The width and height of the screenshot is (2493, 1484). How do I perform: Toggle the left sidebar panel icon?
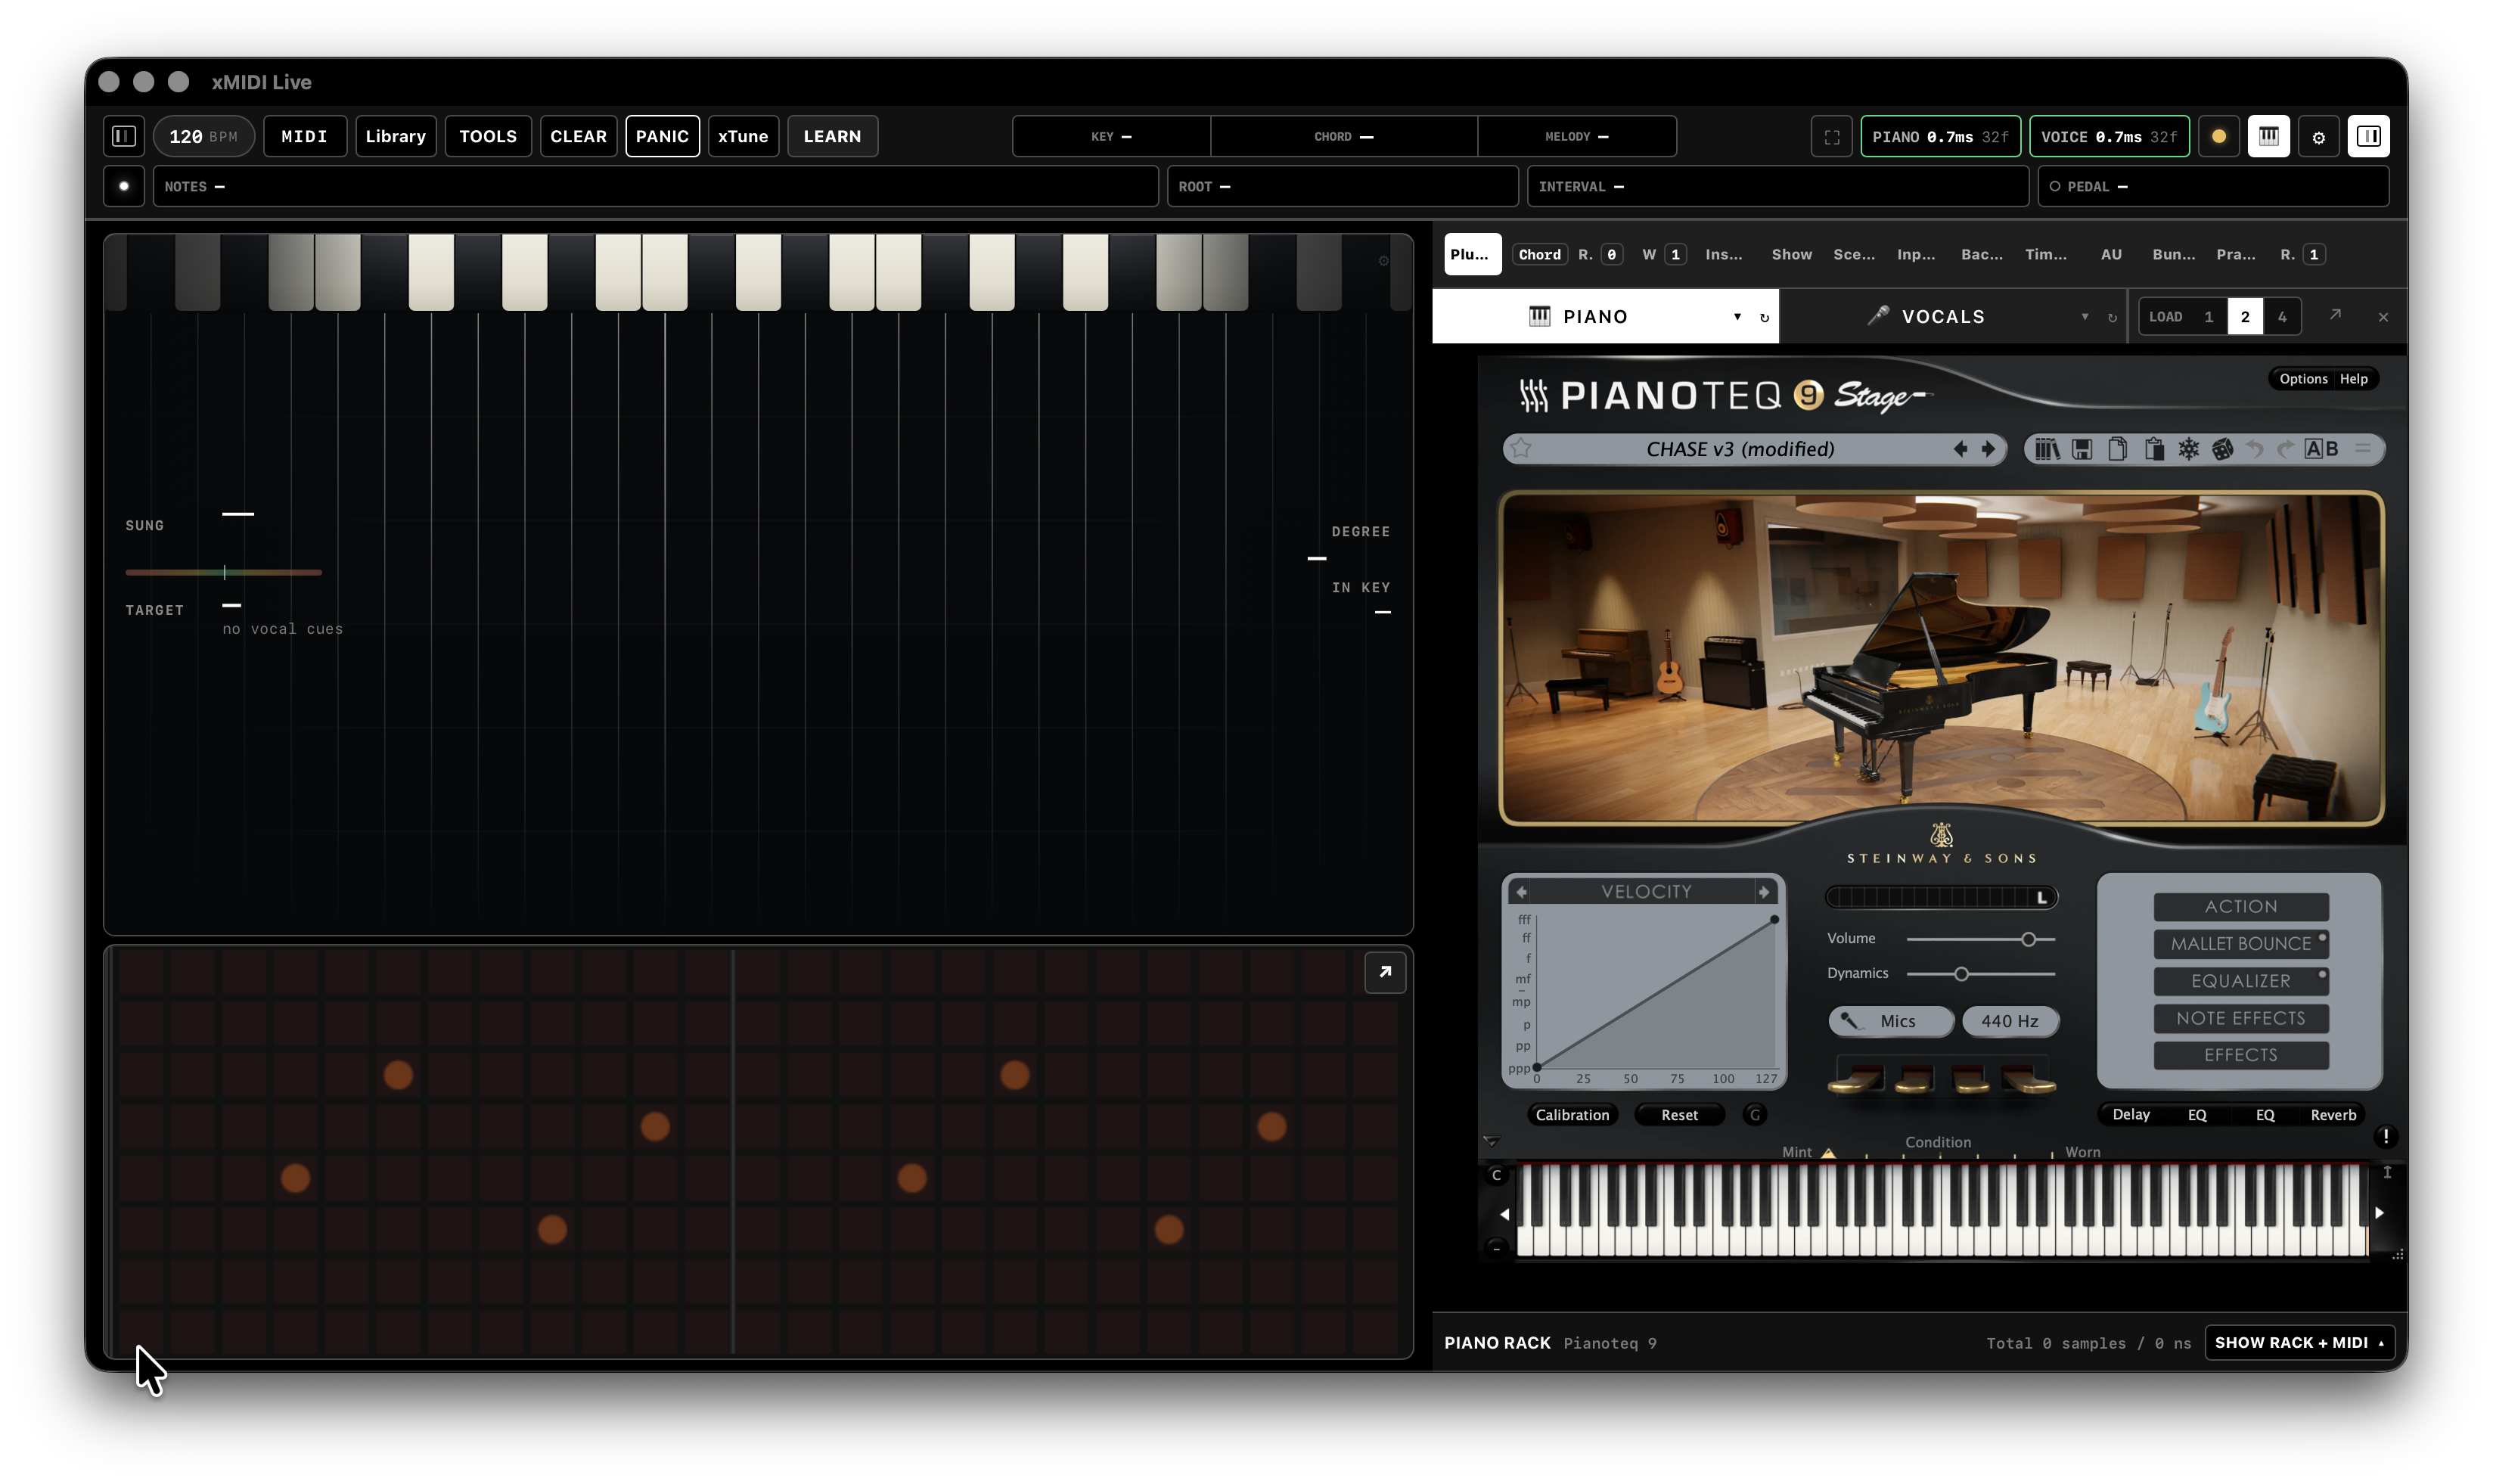[124, 136]
